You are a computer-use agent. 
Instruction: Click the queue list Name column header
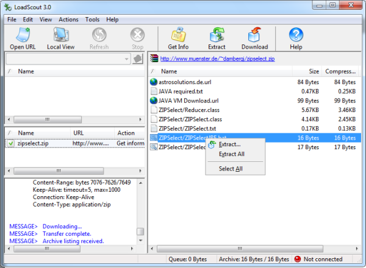38,133
